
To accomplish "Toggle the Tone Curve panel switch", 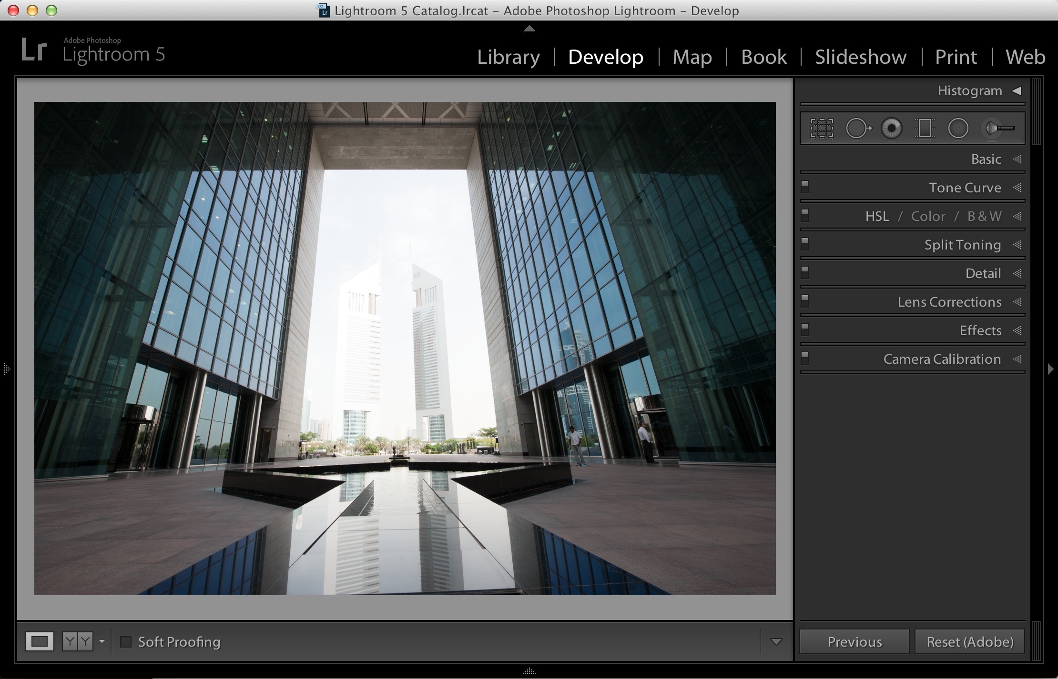I will coord(805,187).
